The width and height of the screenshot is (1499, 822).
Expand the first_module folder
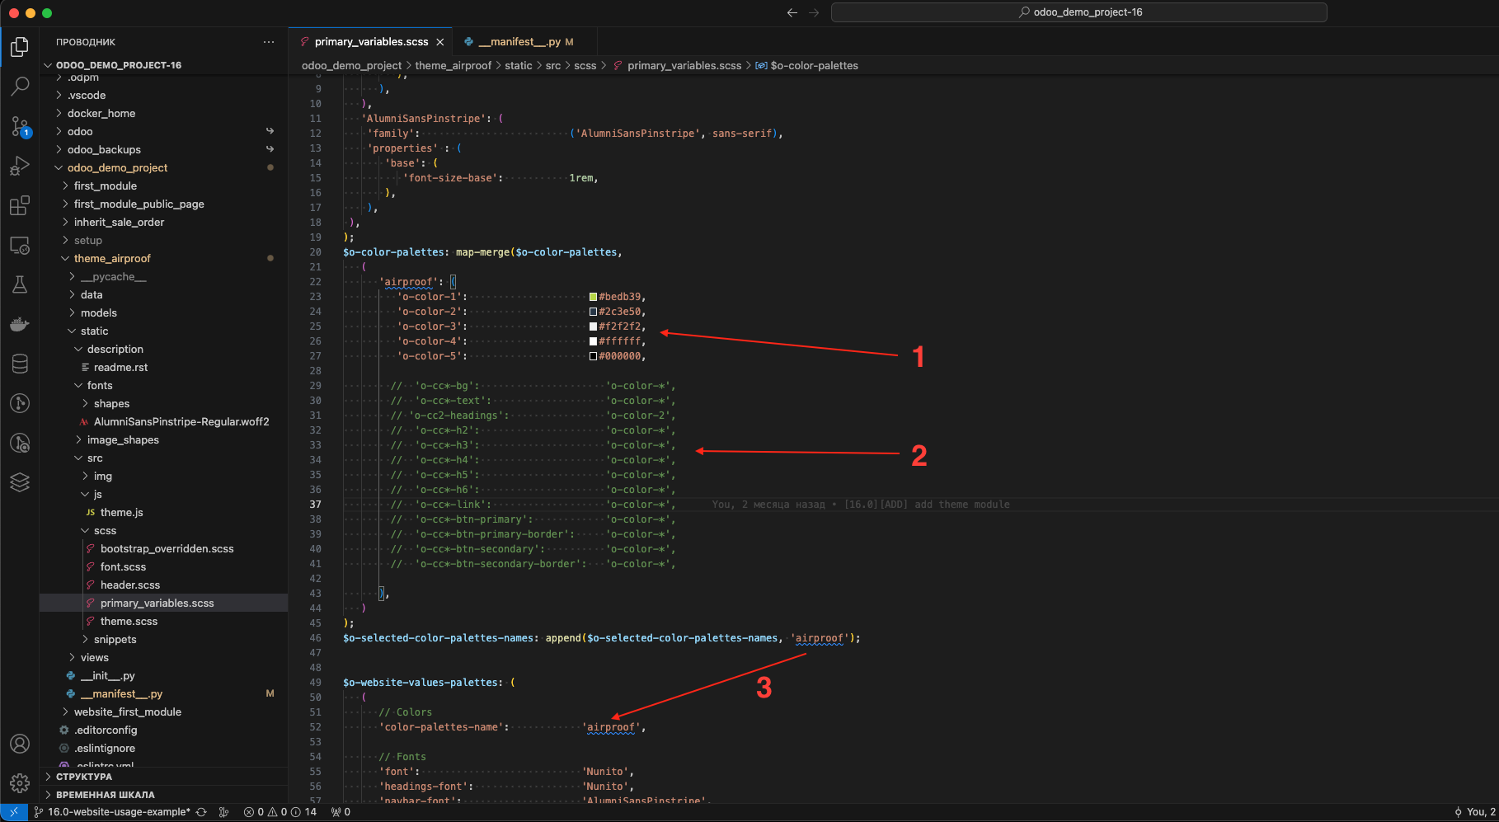pos(106,186)
